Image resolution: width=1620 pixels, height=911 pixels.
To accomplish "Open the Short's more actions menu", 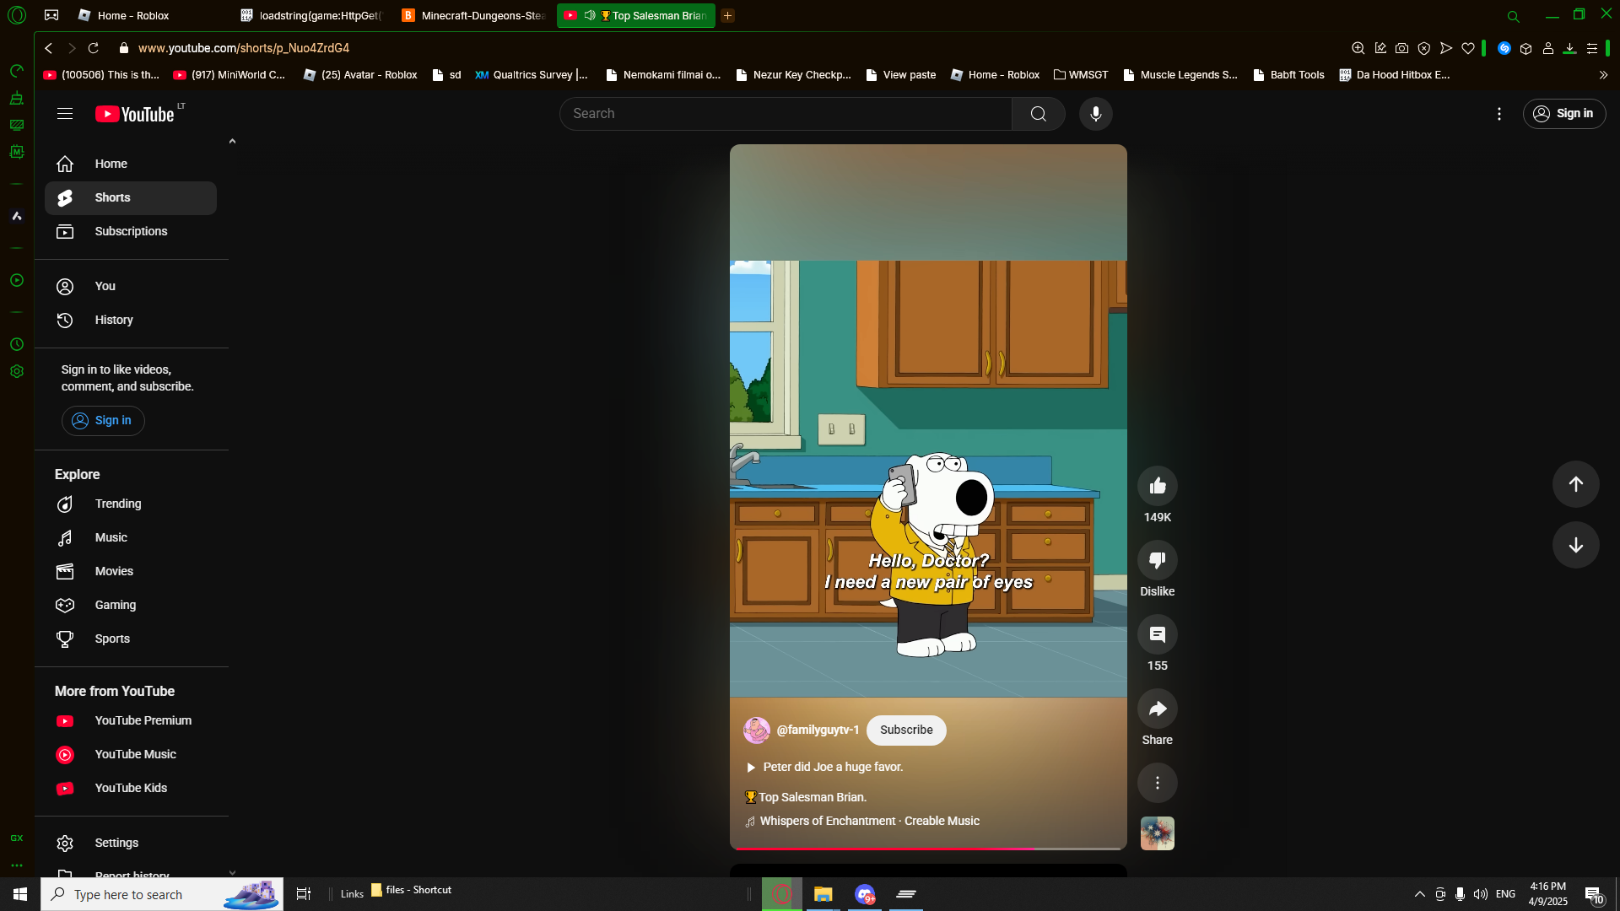I will [x=1158, y=783].
